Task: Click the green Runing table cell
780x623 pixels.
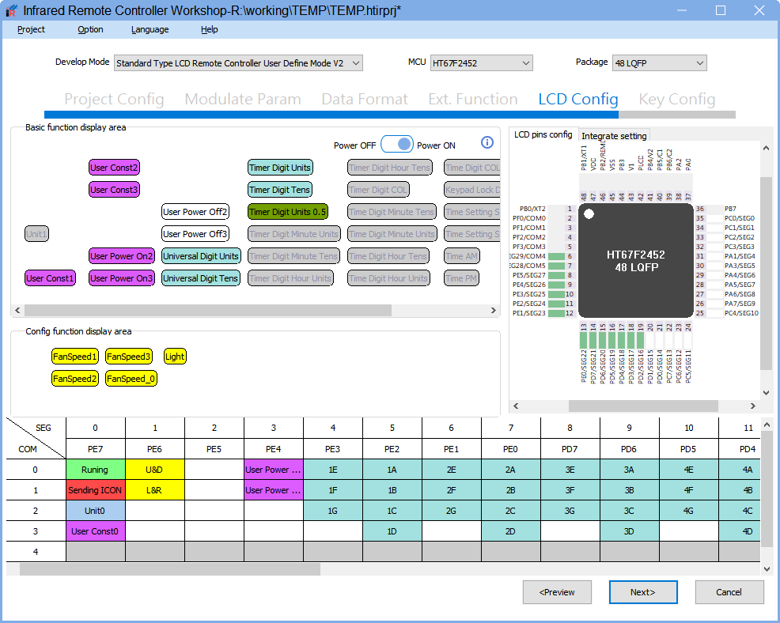Action: point(95,470)
